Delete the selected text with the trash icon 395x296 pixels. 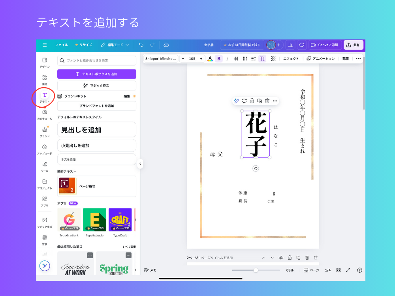267,101
